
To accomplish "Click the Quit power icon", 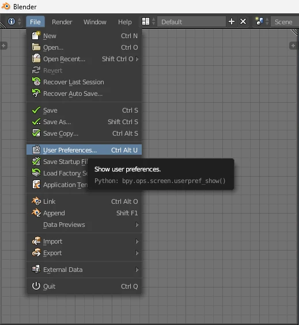I will (x=36, y=286).
